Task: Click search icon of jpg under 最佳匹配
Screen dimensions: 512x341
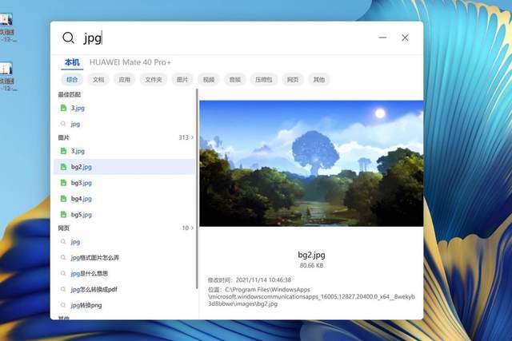Action: point(63,124)
